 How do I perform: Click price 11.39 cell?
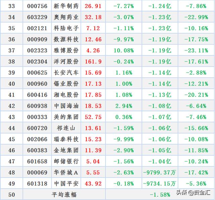93,150
